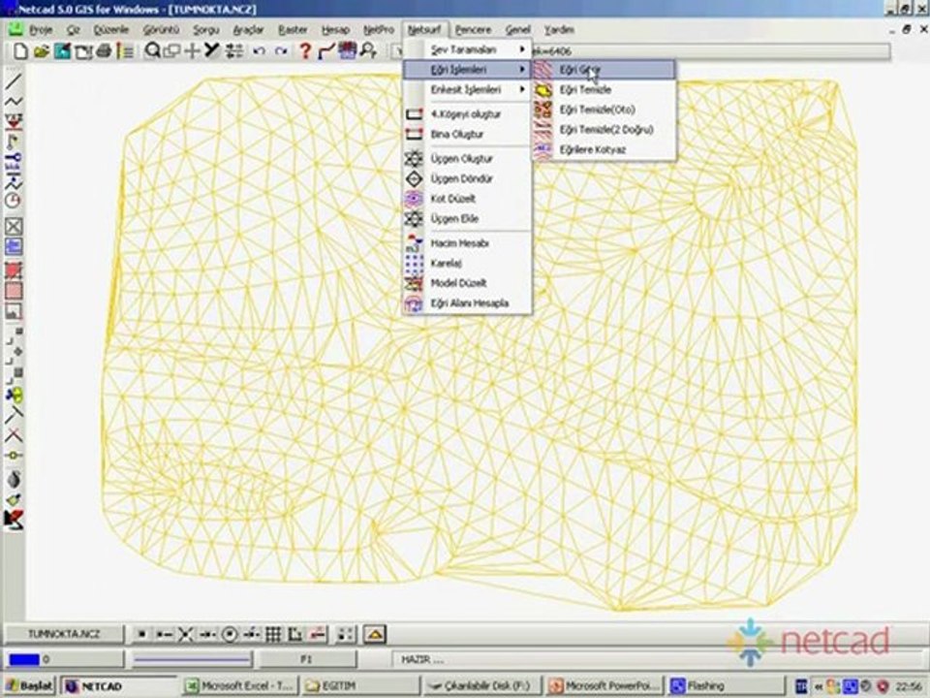930x698 pixels.
Task: Open the Sorgu menu
Action: [205, 30]
